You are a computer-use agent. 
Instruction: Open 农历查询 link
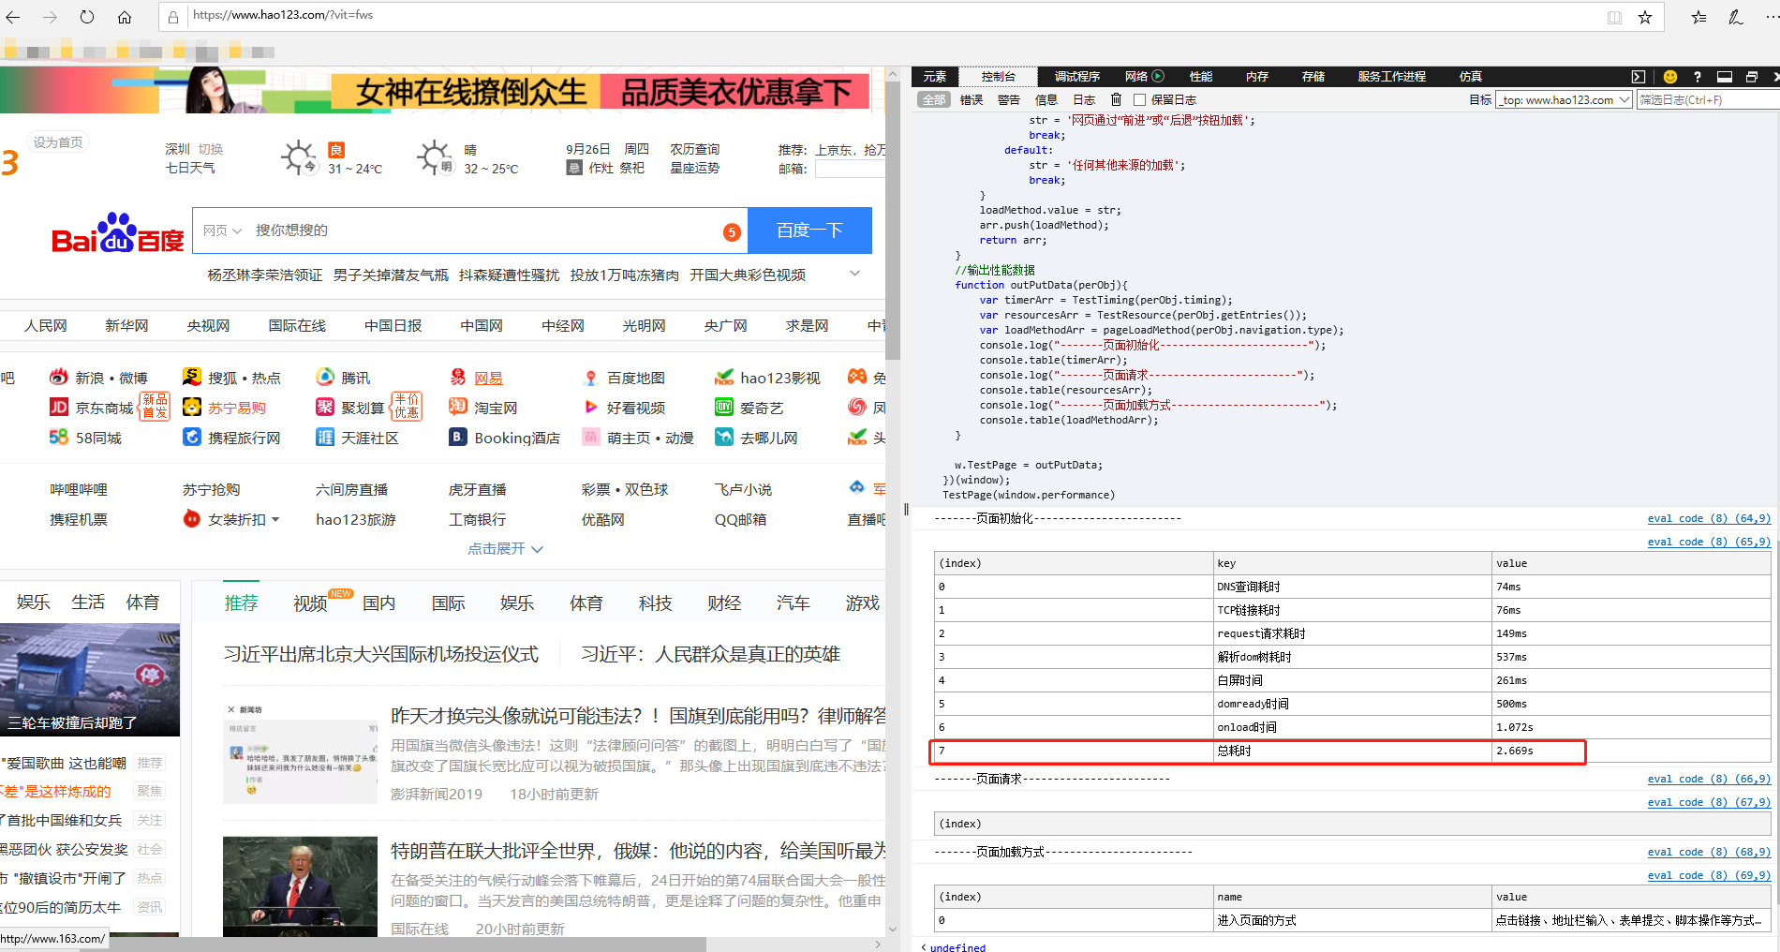coord(694,149)
